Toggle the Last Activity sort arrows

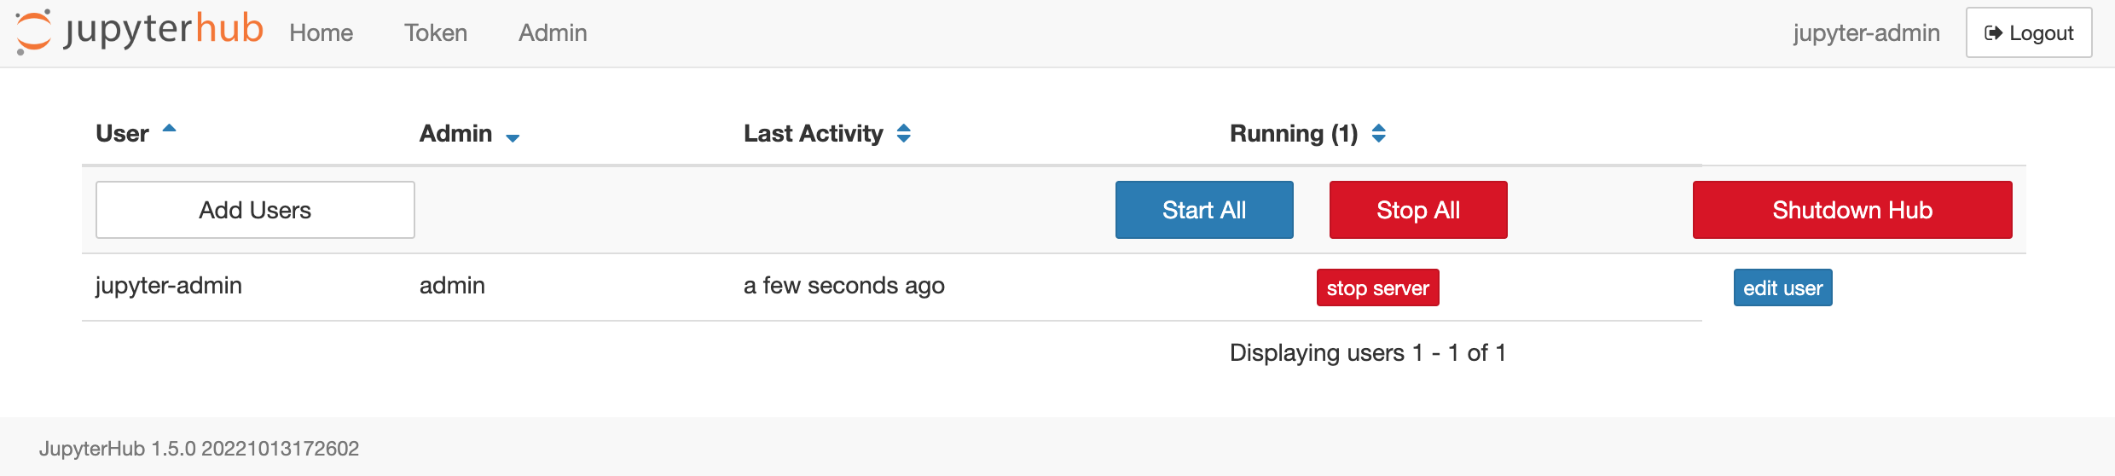(x=904, y=133)
